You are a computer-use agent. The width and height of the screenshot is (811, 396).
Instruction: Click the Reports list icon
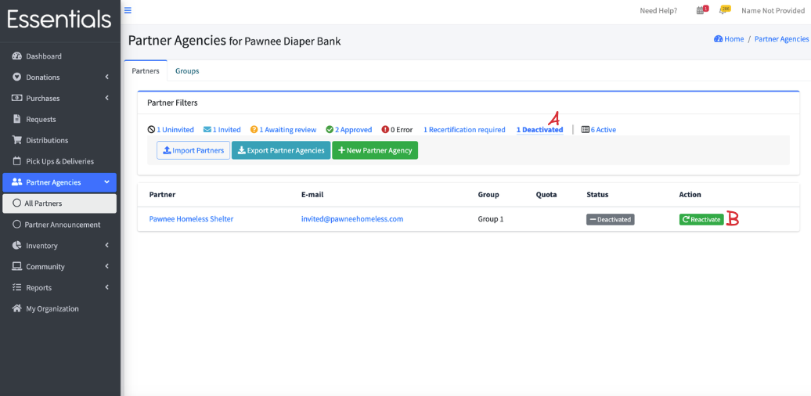pyautogui.click(x=16, y=287)
